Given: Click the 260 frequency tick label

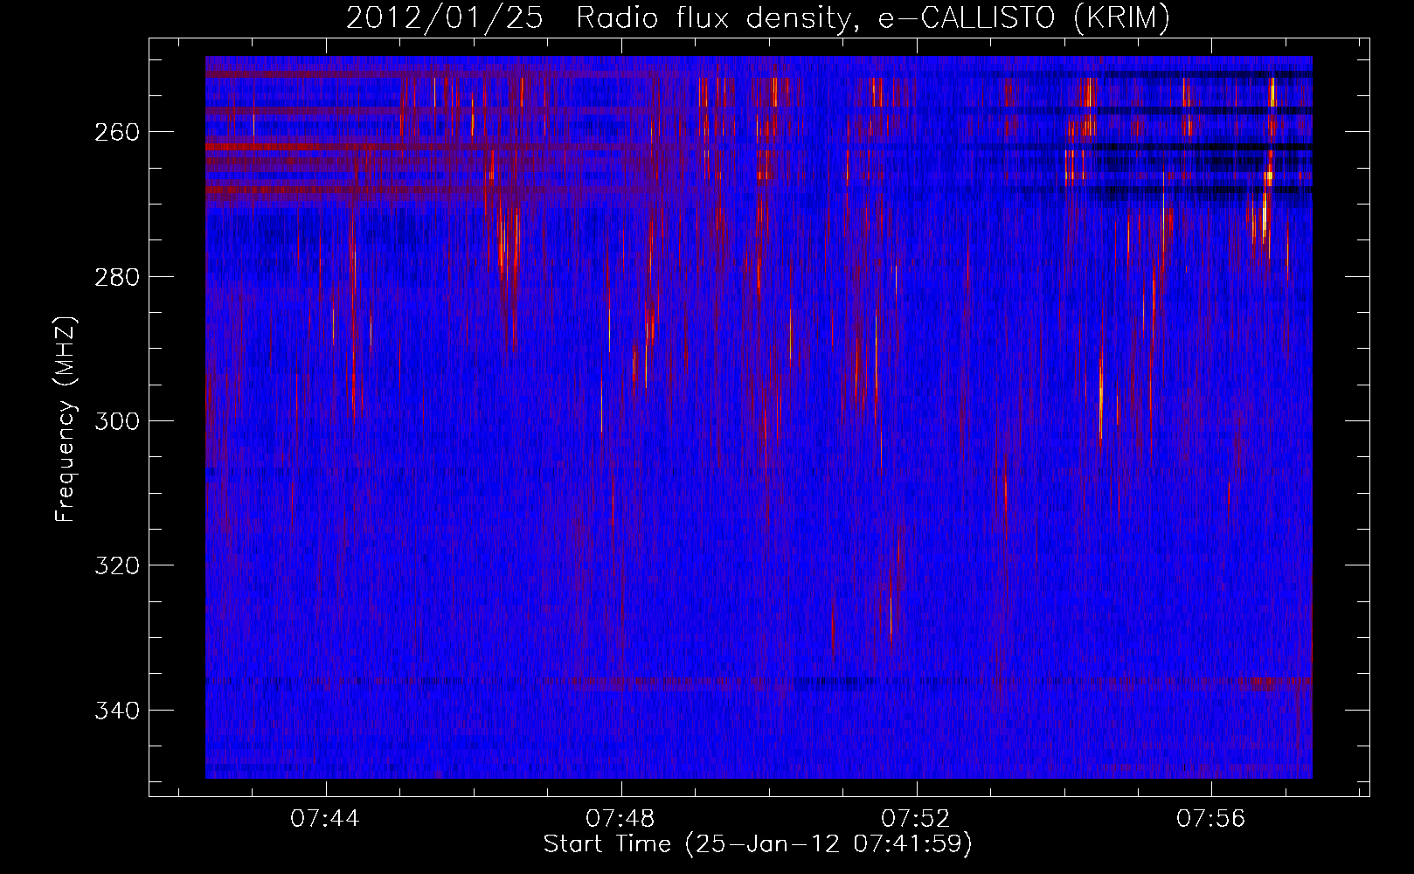Looking at the screenshot, I should (x=117, y=132).
